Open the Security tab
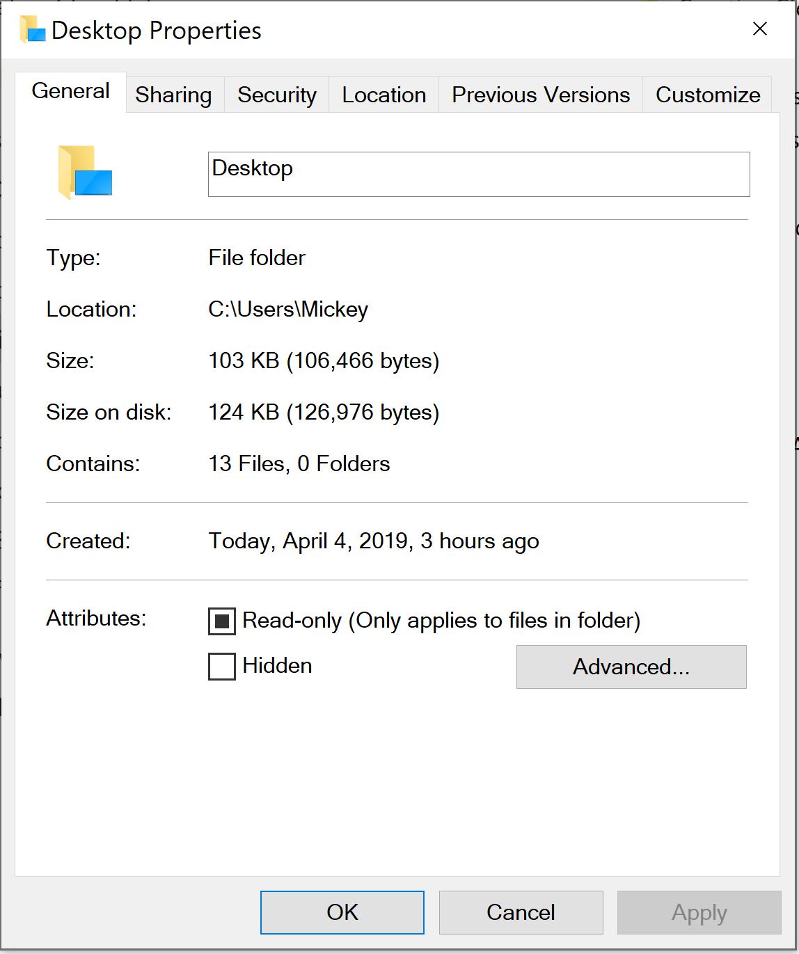The height and width of the screenshot is (954, 799). [x=276, y=95]
